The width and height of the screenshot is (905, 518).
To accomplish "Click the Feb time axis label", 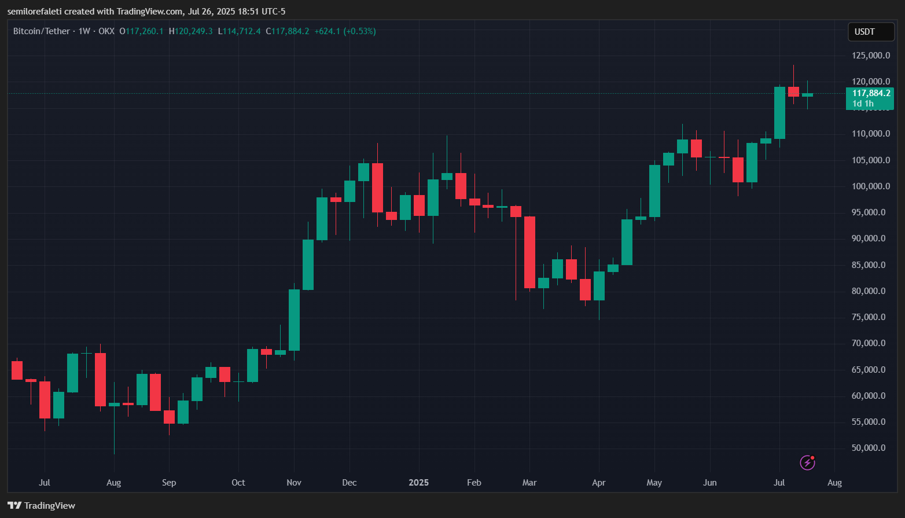I will pyautogui.click(x=474, y=483).
